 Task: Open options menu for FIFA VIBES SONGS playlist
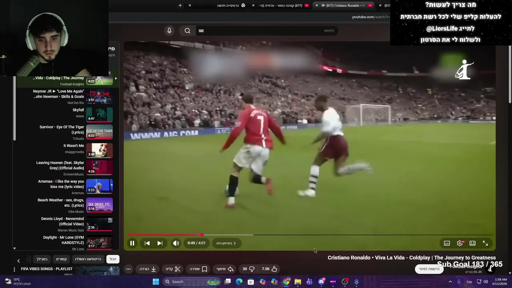[14, 270]
